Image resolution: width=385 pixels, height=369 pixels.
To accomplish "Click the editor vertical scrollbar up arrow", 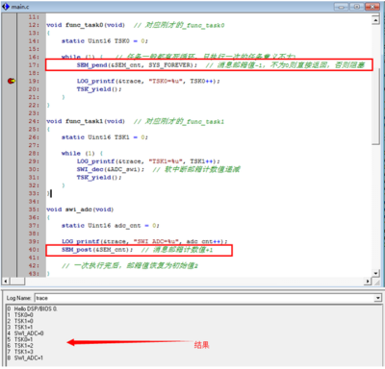I will click(375, 20).
